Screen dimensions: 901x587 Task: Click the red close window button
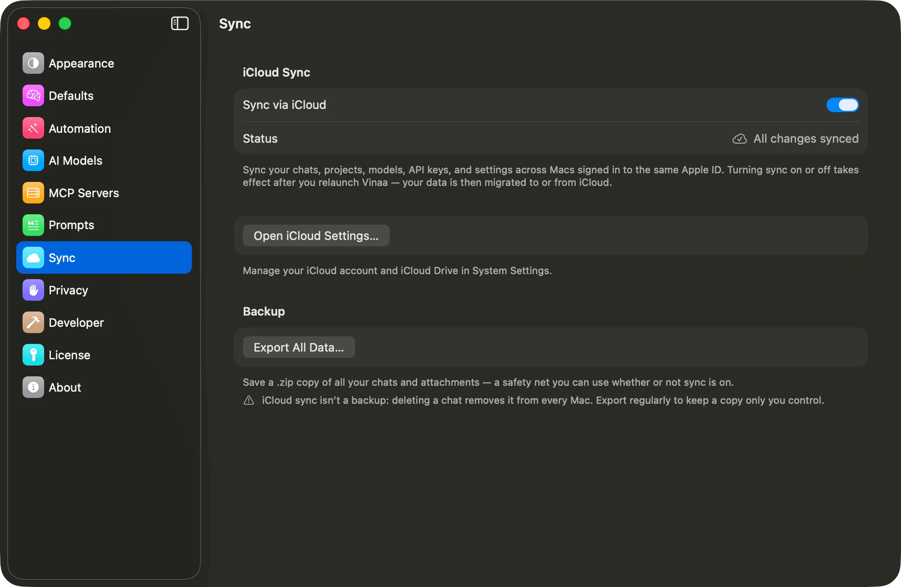click(x=23, y=23)
